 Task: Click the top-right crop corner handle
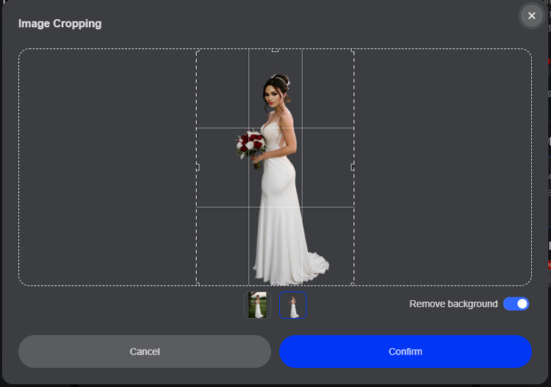[353, 51]
